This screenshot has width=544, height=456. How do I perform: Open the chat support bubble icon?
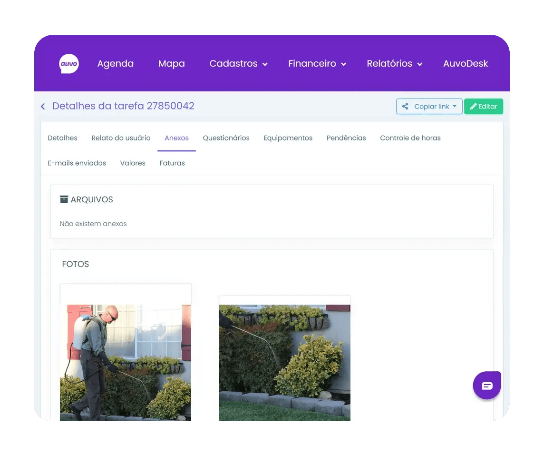tap(487, 386)
